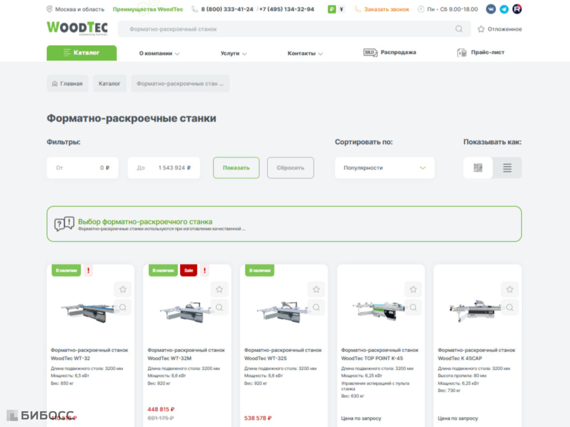570x427 pixels.
Task: Open Распродажа section
Action: [390, 52]
